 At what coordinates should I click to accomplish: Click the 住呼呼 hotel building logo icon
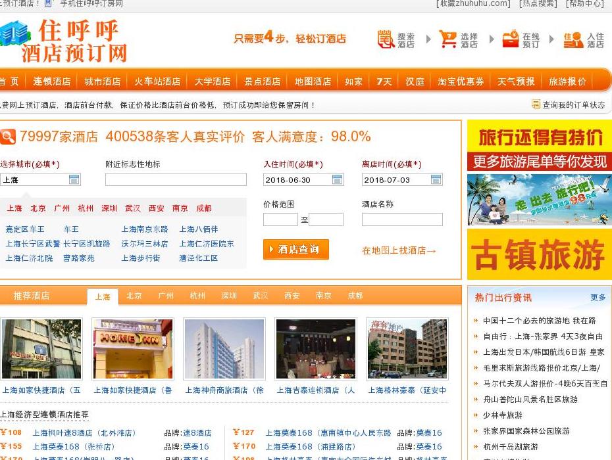tap(14, 33)
